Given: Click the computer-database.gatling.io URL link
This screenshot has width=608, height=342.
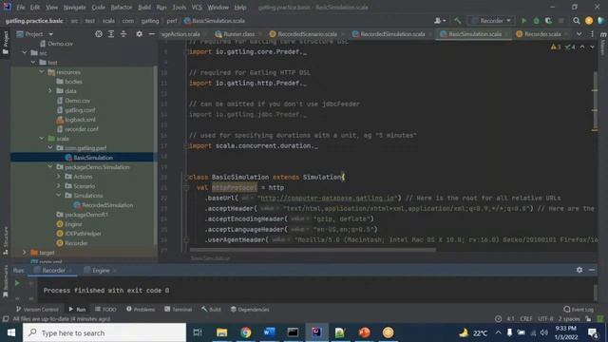Looking at the screenshot, I should tap(328, 199).
